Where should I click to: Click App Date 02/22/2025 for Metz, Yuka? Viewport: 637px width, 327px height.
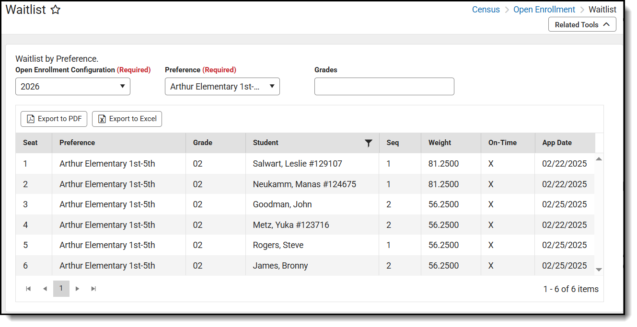(x=565, y=225)
